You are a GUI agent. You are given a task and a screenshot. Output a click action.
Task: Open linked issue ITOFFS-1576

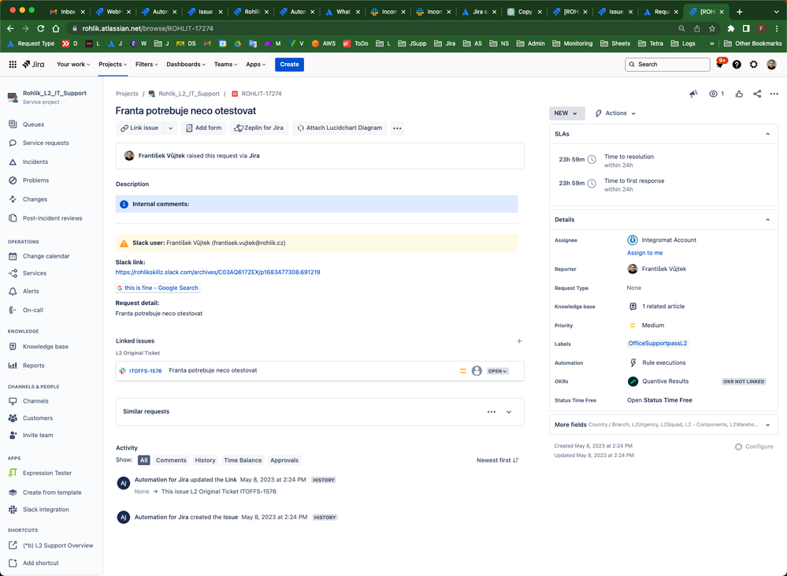(x=146, y=370)
